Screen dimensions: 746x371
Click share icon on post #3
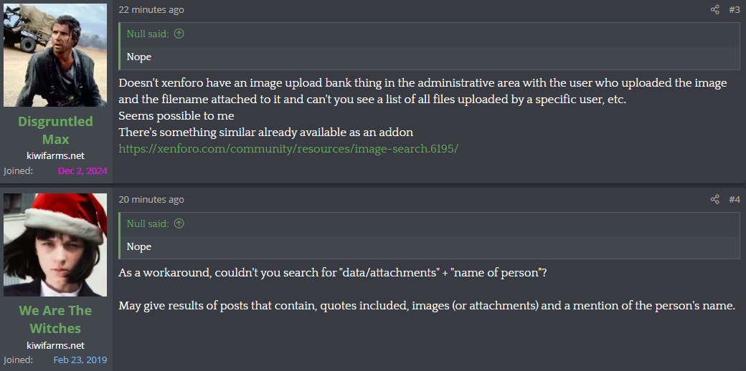[x=714, y=9]
